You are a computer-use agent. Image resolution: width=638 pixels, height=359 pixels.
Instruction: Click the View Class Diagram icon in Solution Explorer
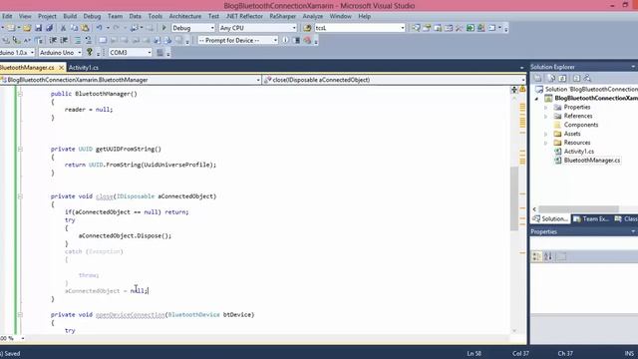[587, 78]
